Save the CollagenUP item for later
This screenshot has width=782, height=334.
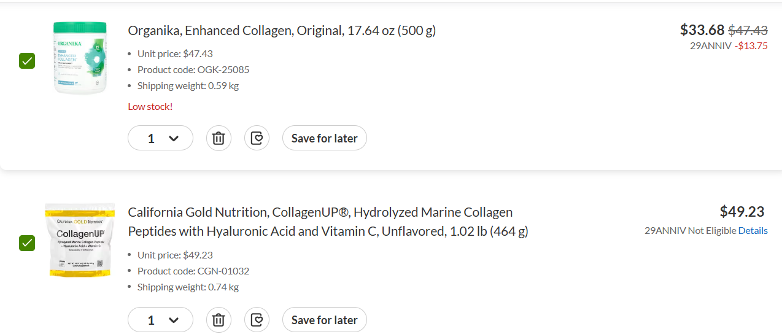pyautogui.click(x=324, y=320)
